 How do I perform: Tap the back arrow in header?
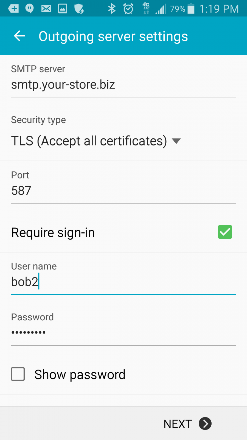click(x=19, y=36)
